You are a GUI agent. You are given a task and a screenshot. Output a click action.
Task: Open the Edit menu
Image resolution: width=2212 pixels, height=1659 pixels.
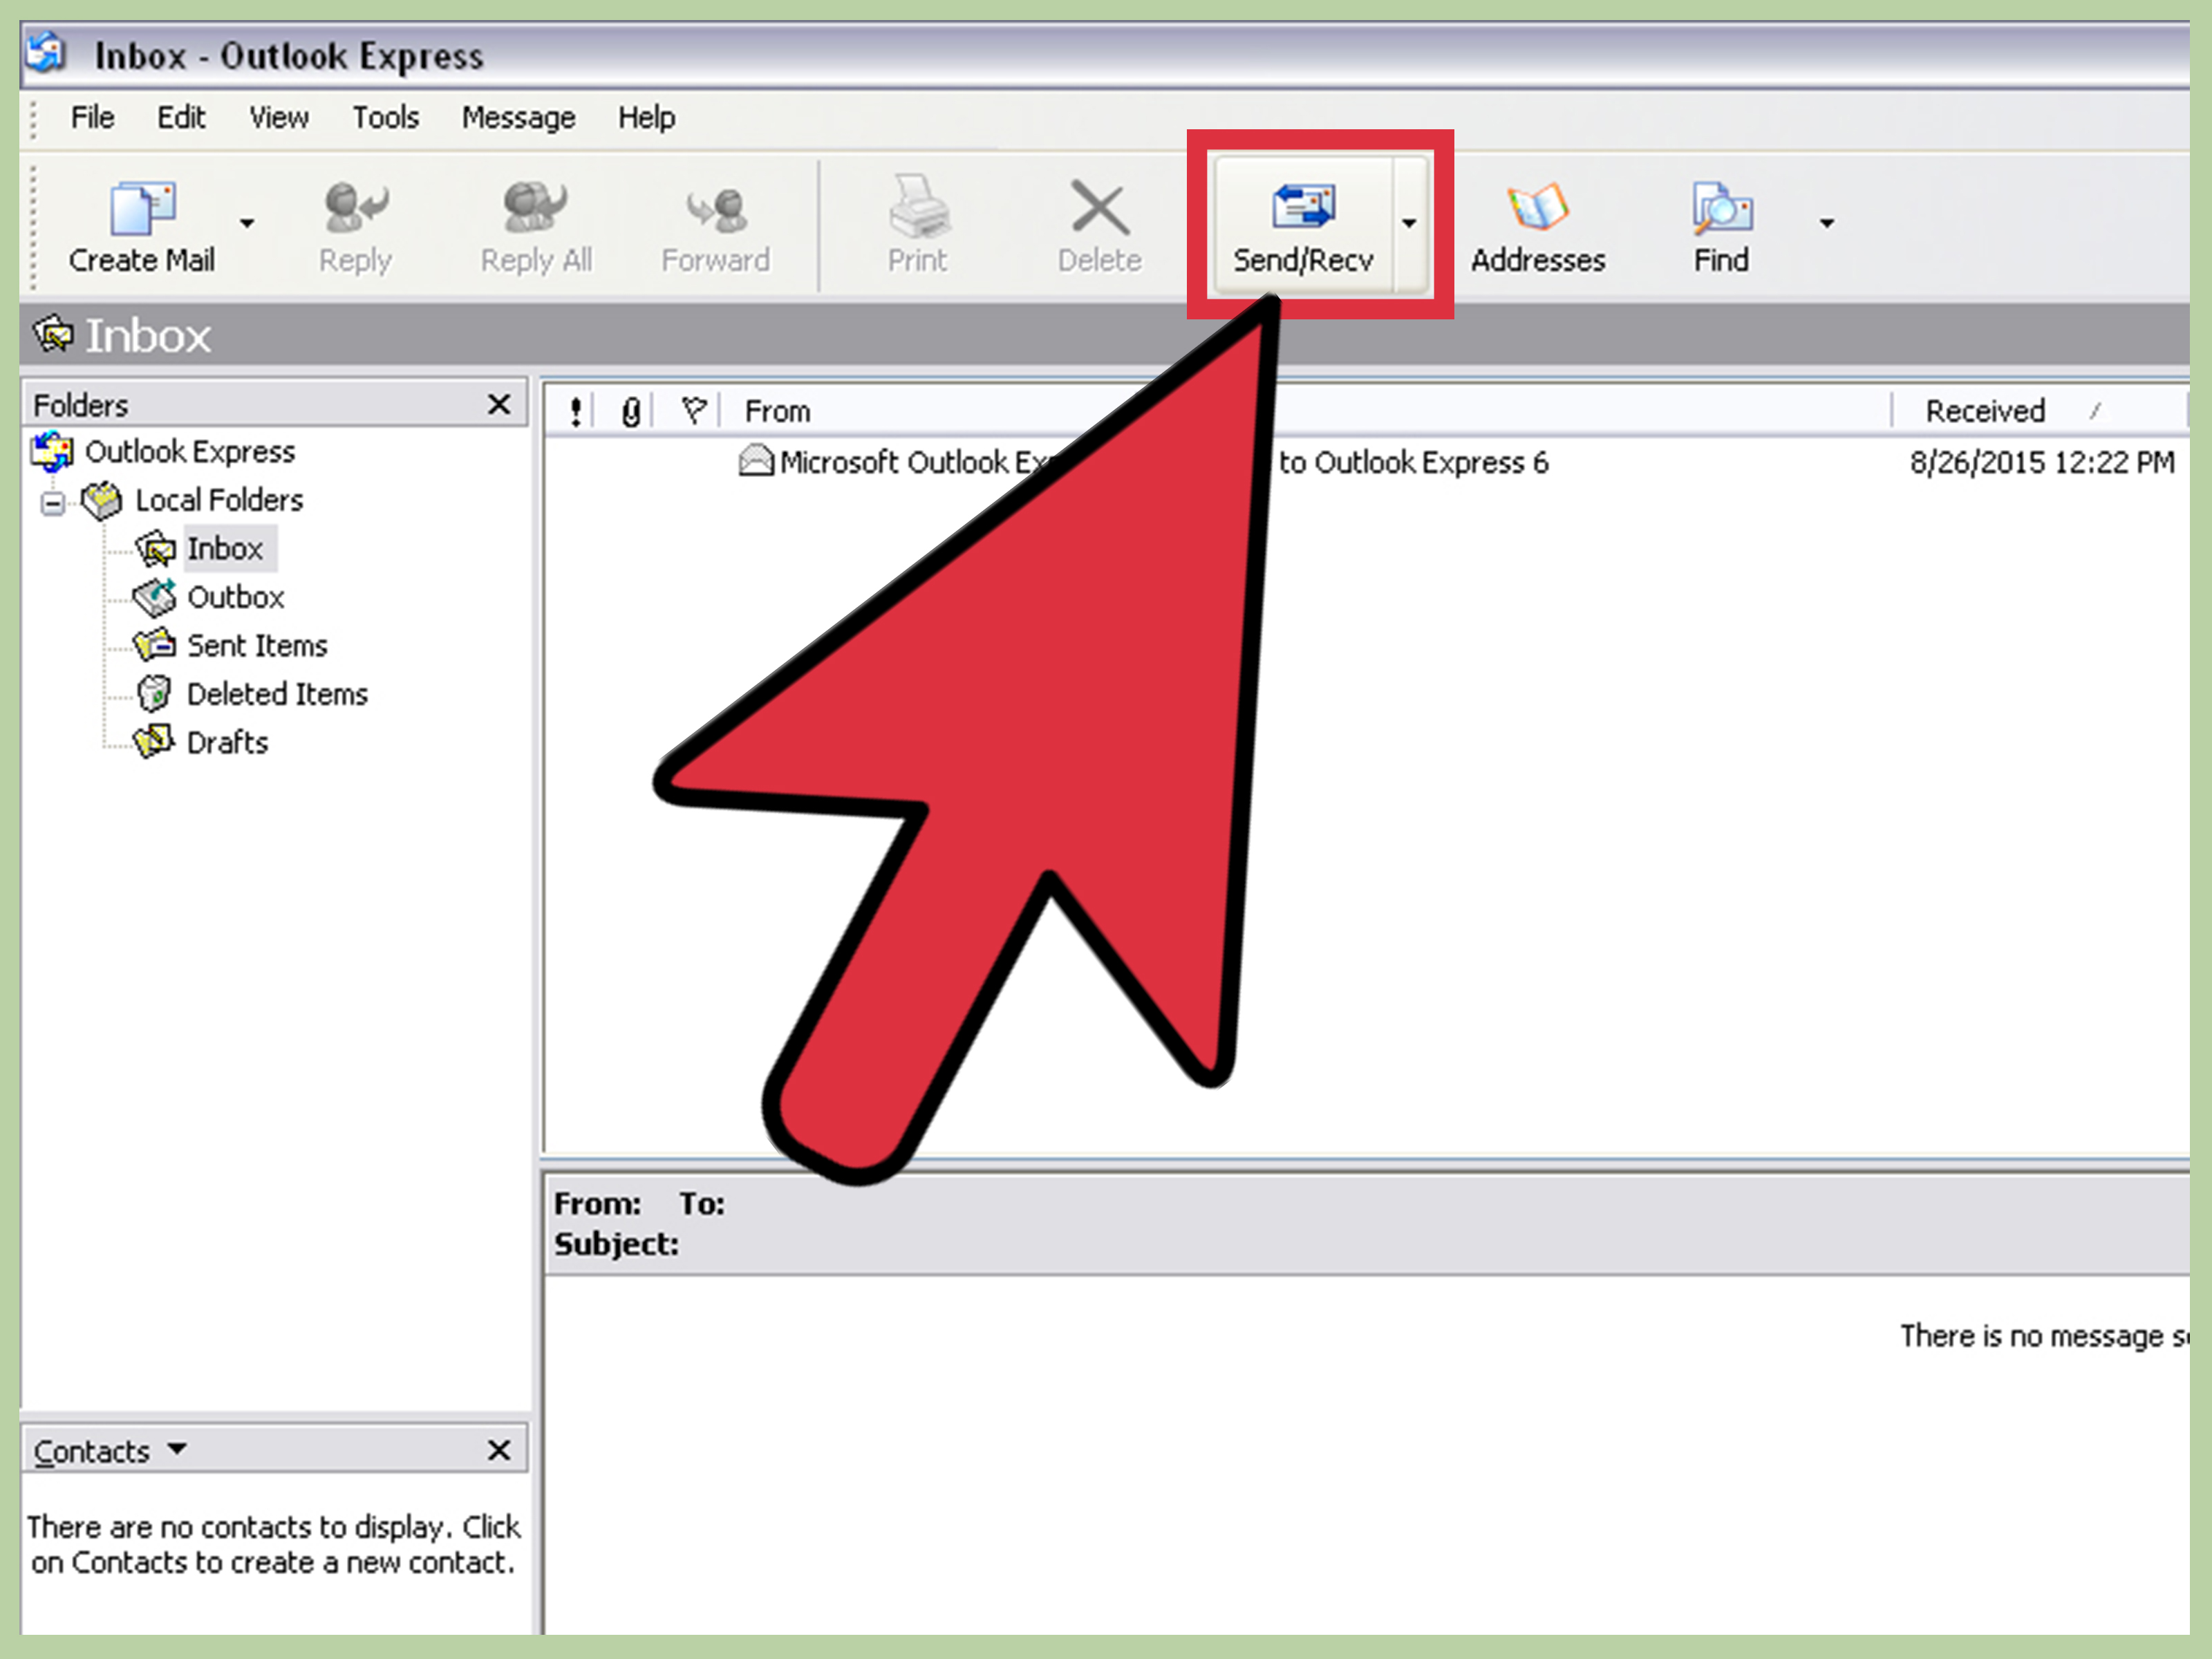[x=181, y=118]
